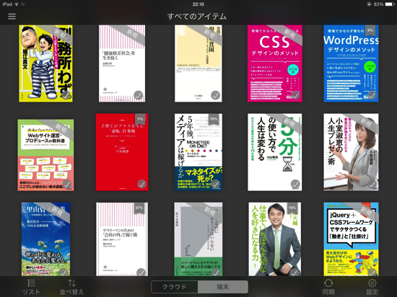Tap the 同期 sync icon
Screen dimensions: 397x297
(x=328, y=287)
